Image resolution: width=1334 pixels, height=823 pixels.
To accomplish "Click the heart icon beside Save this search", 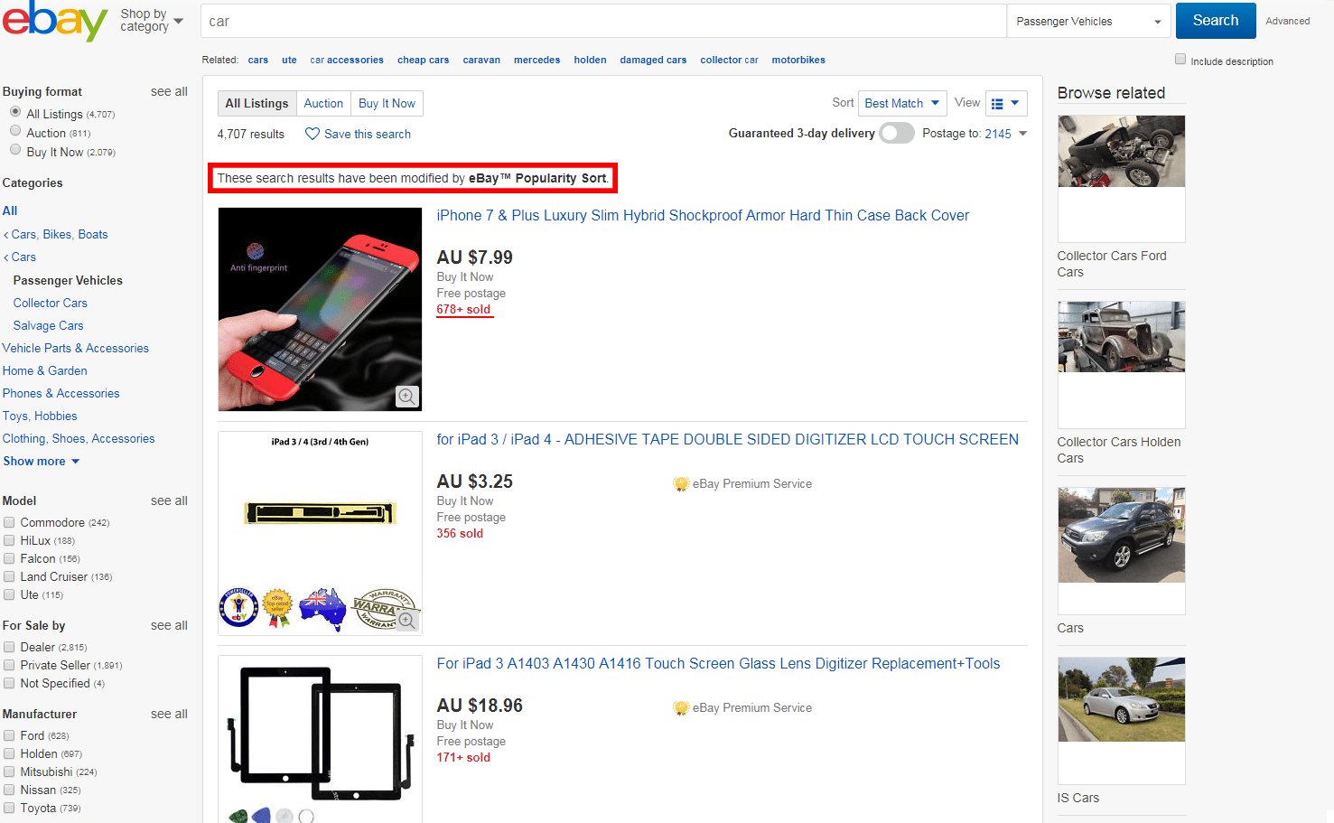I will pos(313,134).
